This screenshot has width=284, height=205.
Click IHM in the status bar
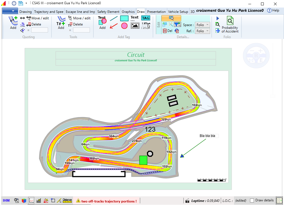pos(6,201)
